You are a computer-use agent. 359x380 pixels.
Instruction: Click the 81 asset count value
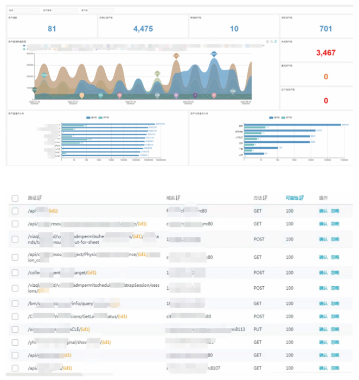tap(52, 29)
